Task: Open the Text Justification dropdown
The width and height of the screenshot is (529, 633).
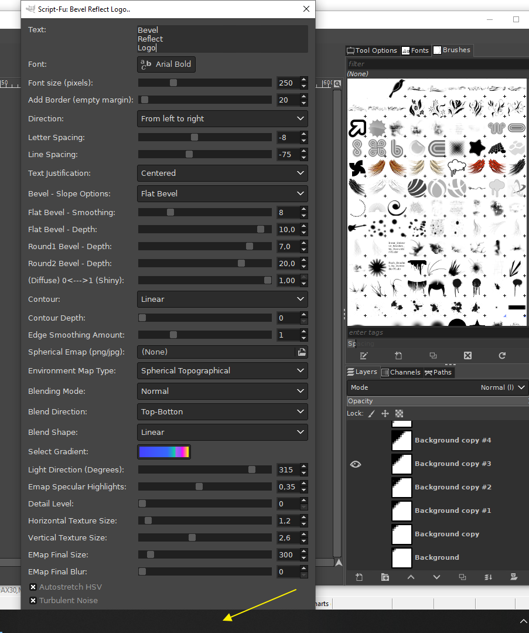Action: pos(223,173)
